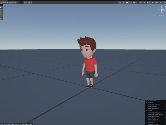
Task: Open the snap increment settings arrow
Action: point(31,2)
